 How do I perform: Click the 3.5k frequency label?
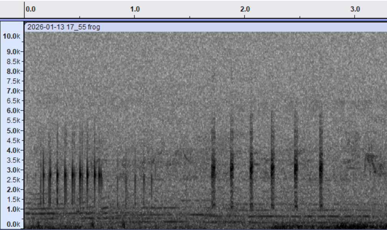(13, 160)
